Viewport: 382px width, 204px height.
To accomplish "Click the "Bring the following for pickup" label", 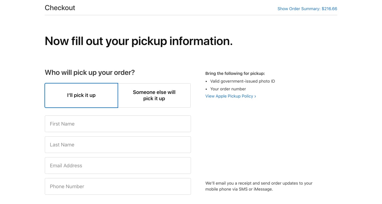I will point(235,73).
